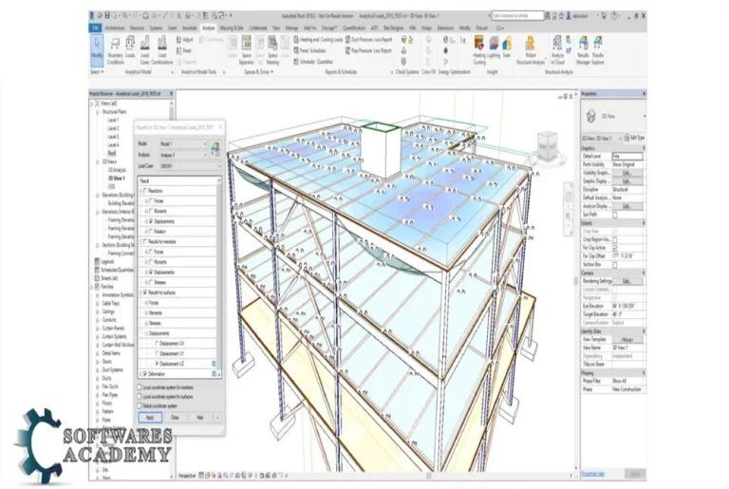Open Insight Solar analysis

507,47
